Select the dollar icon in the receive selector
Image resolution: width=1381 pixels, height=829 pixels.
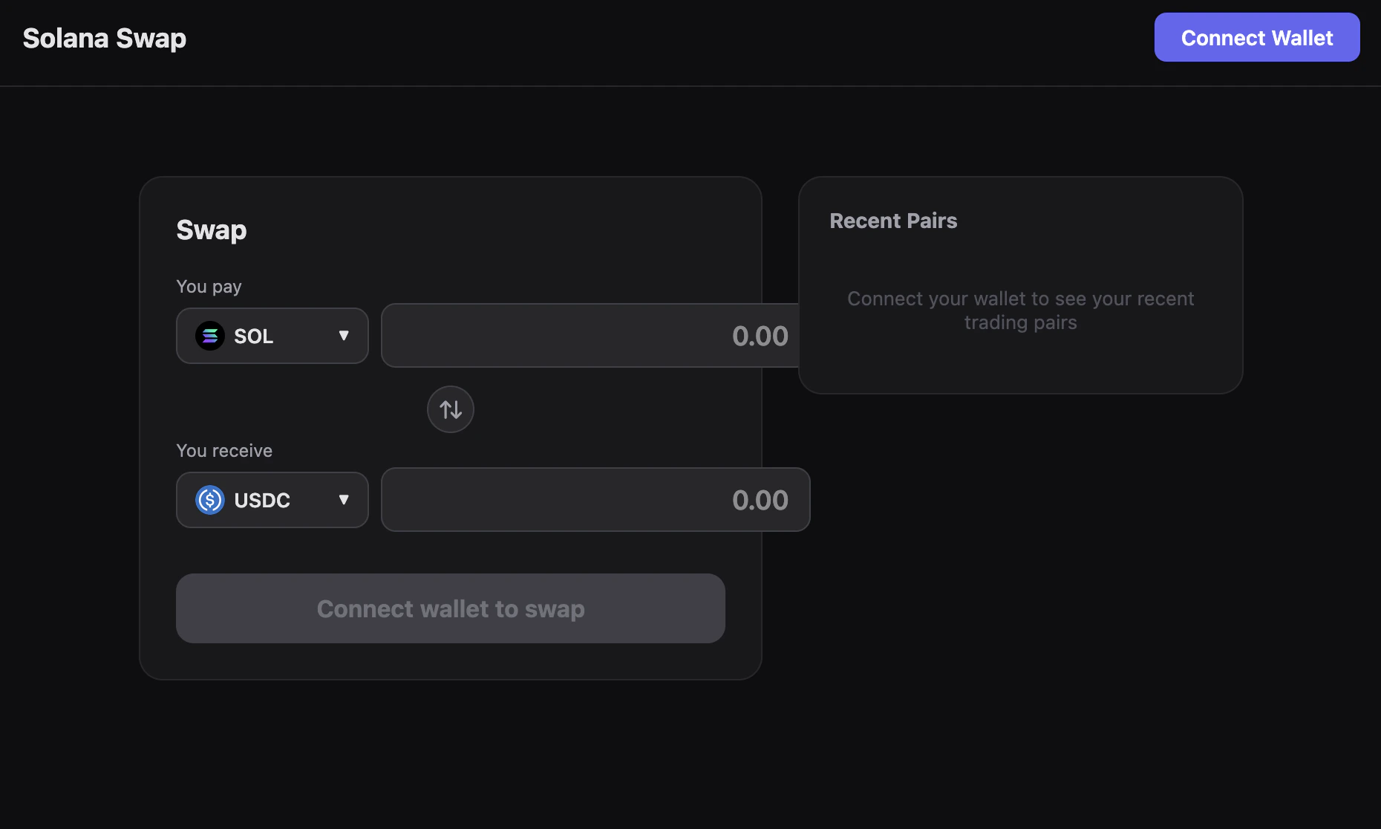click(x=210, y=500)
